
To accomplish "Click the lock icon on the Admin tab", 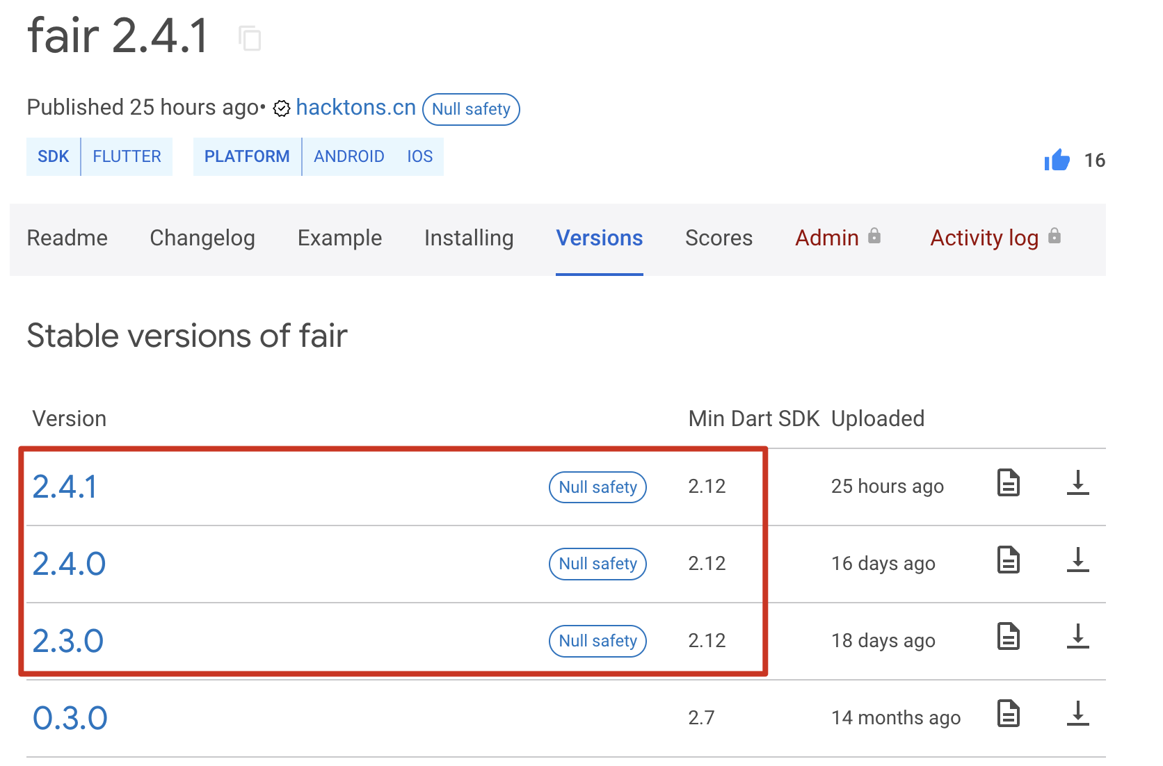I will coord(874,236).
